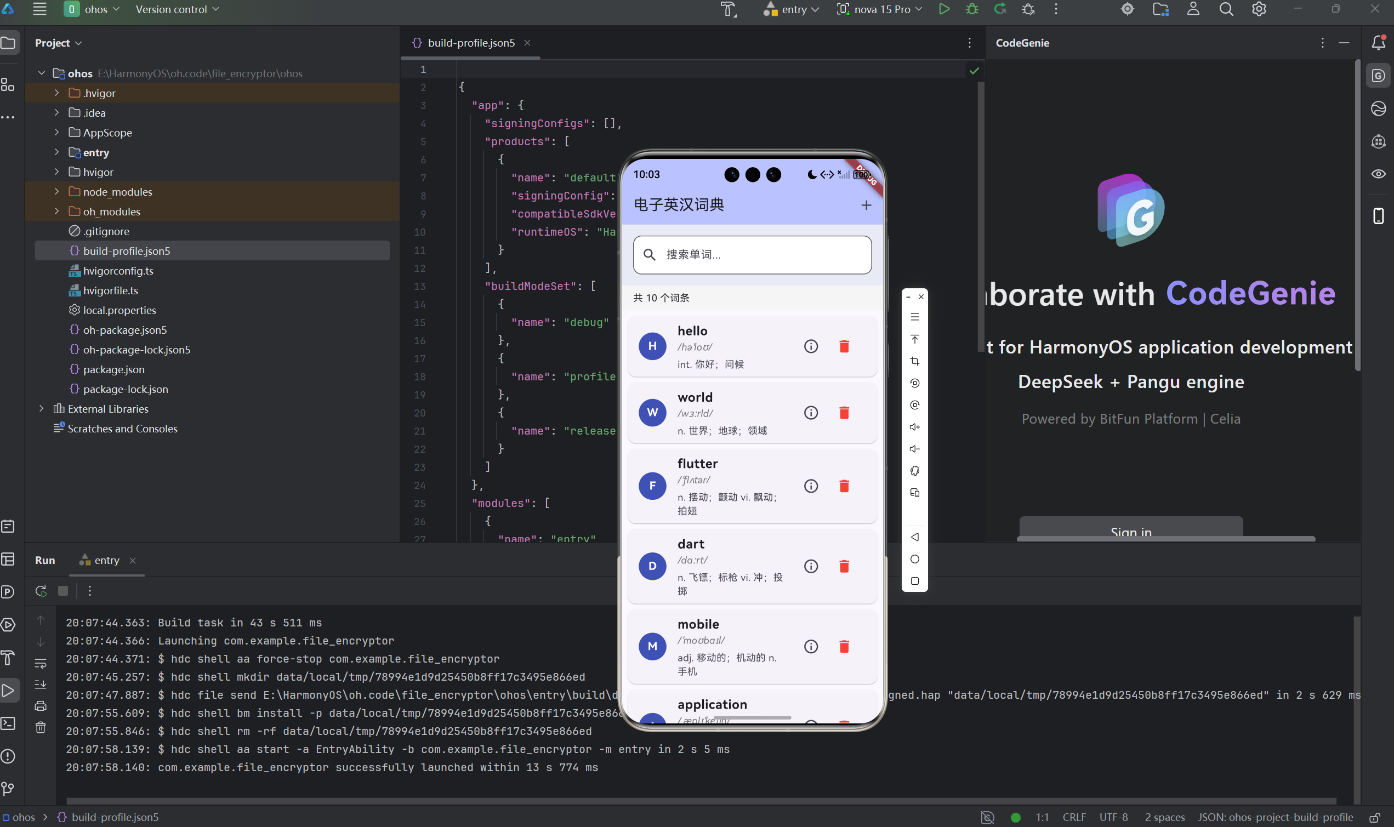Viewport: 1394px width, 827px height.
Task: Click the search words input field
Action: tap(752, 255)
